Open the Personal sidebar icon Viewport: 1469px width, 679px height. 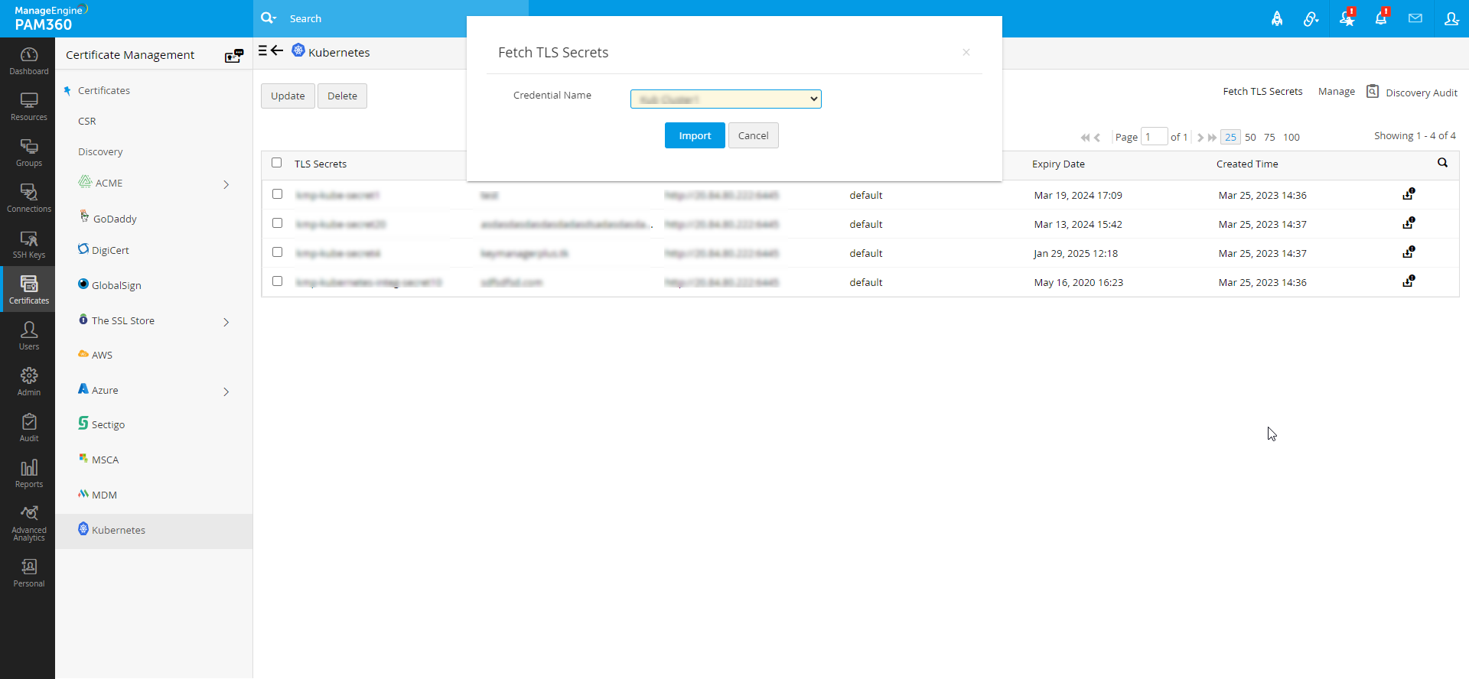28,573
